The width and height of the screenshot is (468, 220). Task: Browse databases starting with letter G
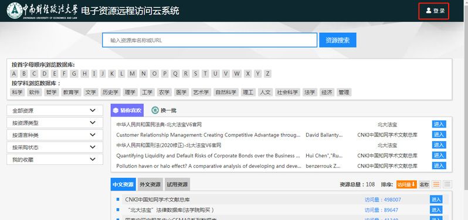coord(74,74)
